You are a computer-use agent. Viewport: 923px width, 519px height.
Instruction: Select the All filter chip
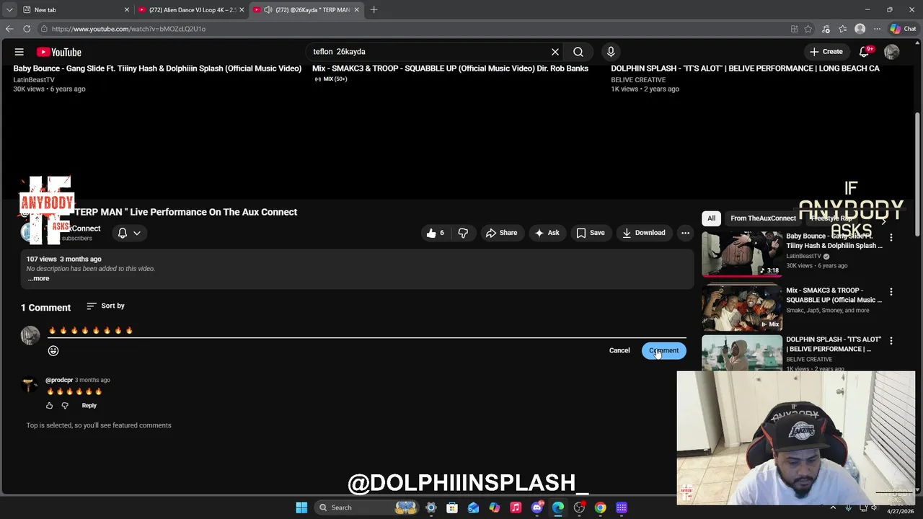tap(711, 218)
